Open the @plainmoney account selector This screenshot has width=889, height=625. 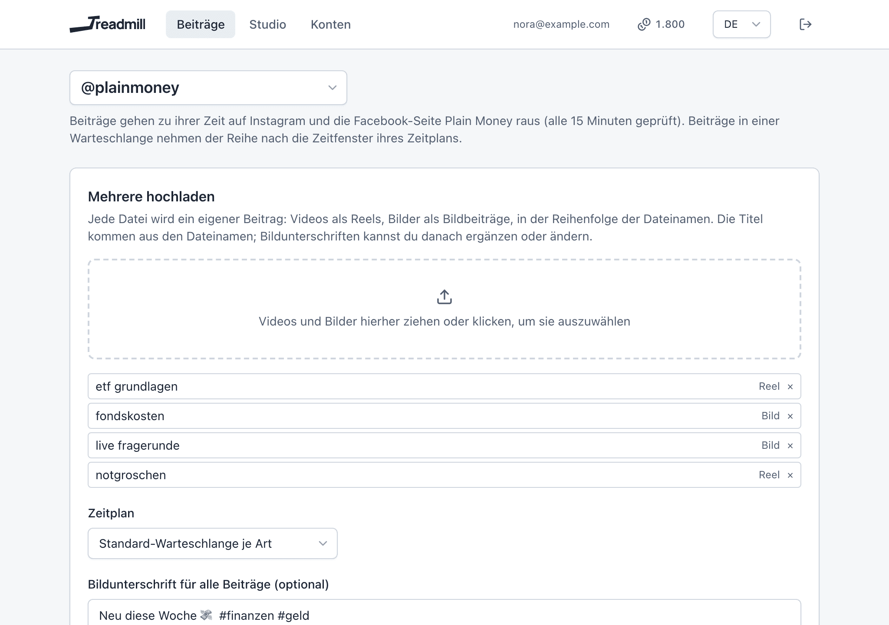(208, 88)
